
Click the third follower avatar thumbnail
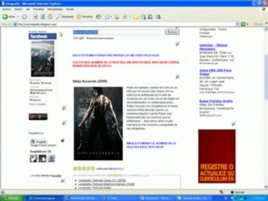pos(51,158)
